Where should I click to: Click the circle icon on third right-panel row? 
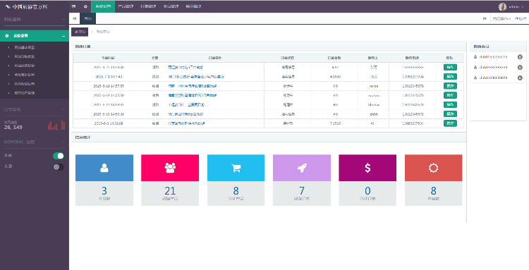pyautogui.click(x=520, y=78)
